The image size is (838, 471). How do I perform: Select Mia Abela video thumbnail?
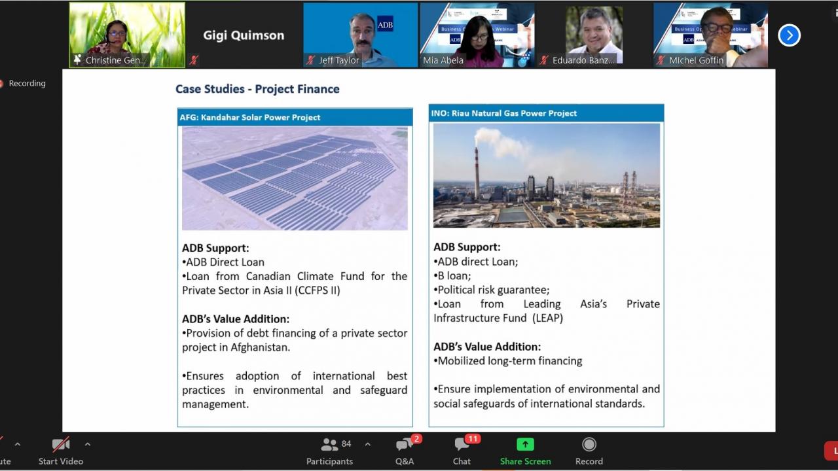pyautogui.click(x=477, y=35)
